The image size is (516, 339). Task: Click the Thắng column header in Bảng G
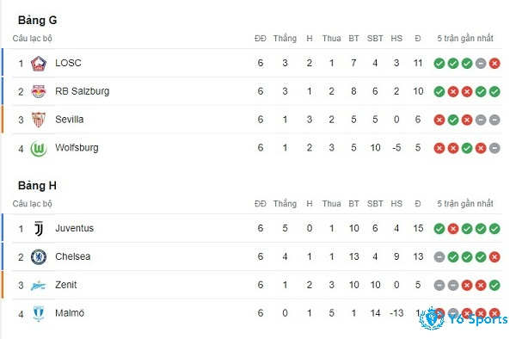[x=285, y=38]
